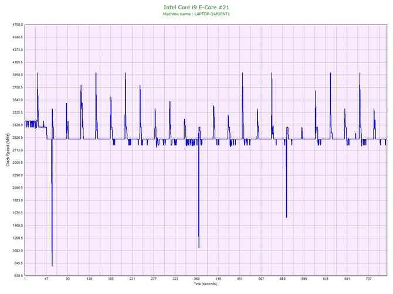Select the 1468.0 value on the vertical axis
The height and width of the screenshot is (294, 393).
click(18, 225)
